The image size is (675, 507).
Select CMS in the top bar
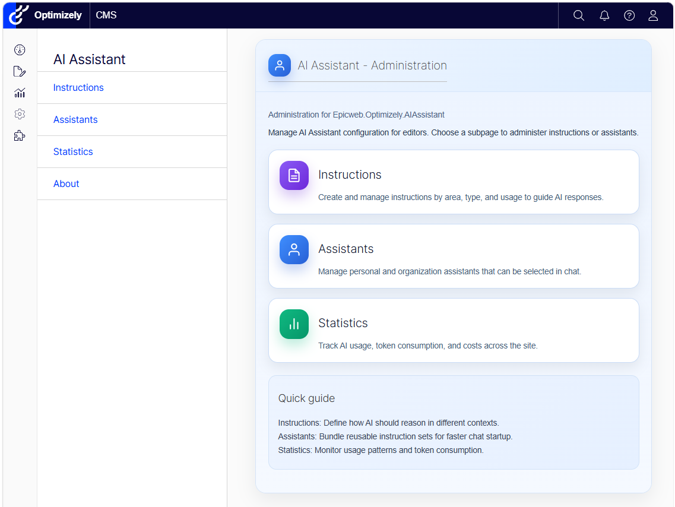tap(106, 15)
